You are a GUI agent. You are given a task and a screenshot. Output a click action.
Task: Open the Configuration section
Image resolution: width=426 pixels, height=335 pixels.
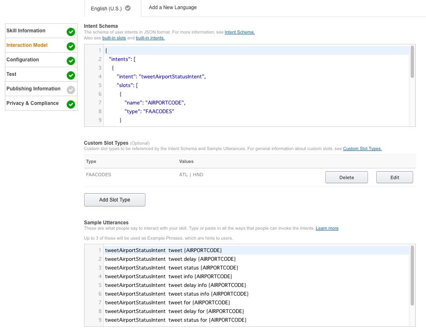click(23, 60)
